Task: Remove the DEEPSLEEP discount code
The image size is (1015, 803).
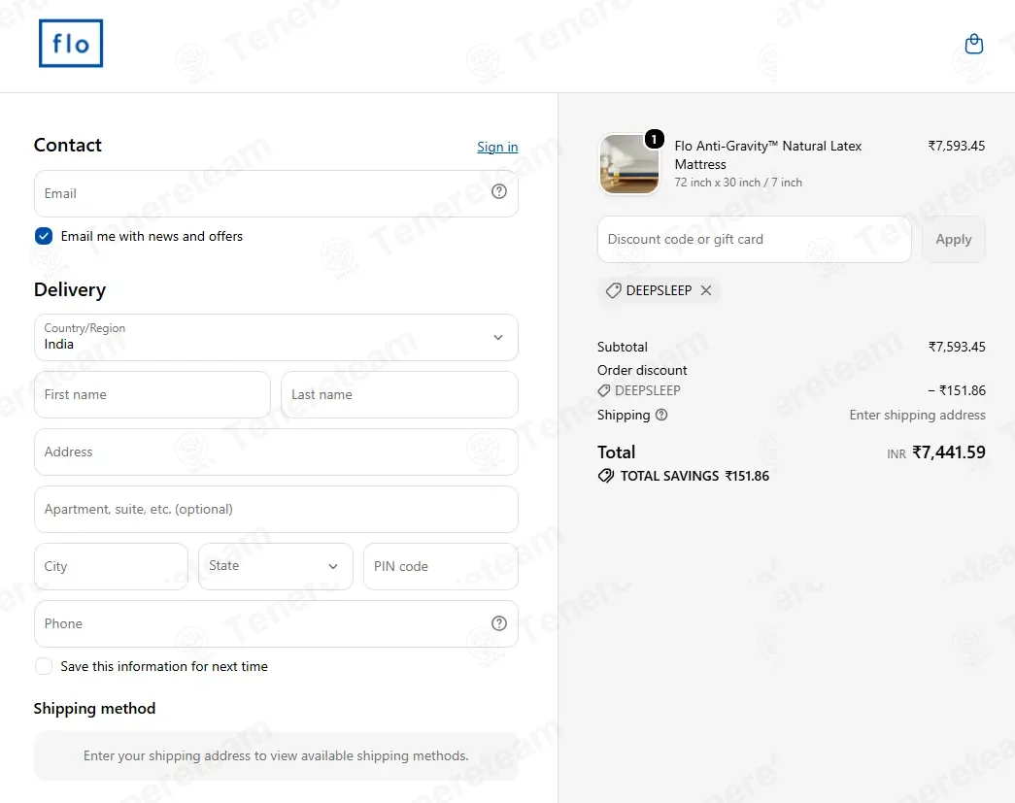Action: 706,290
